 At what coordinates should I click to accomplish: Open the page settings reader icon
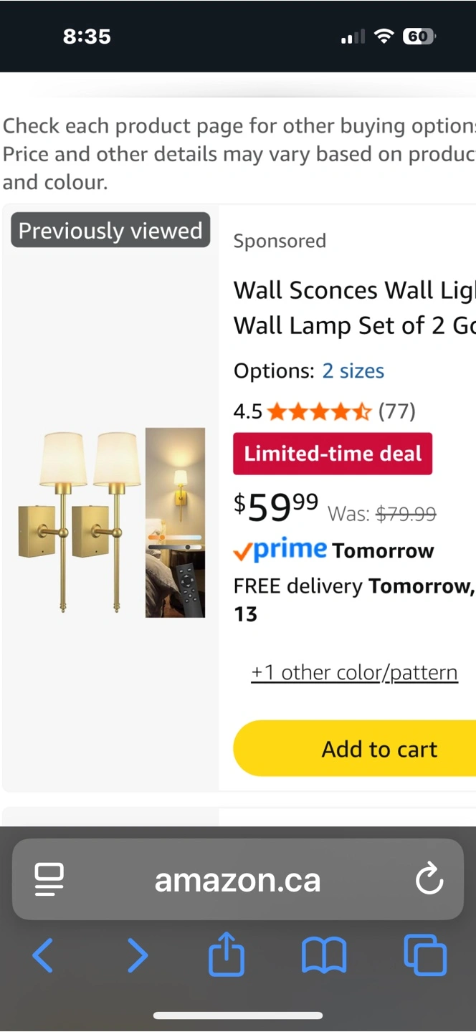click(x=49, y=879)
